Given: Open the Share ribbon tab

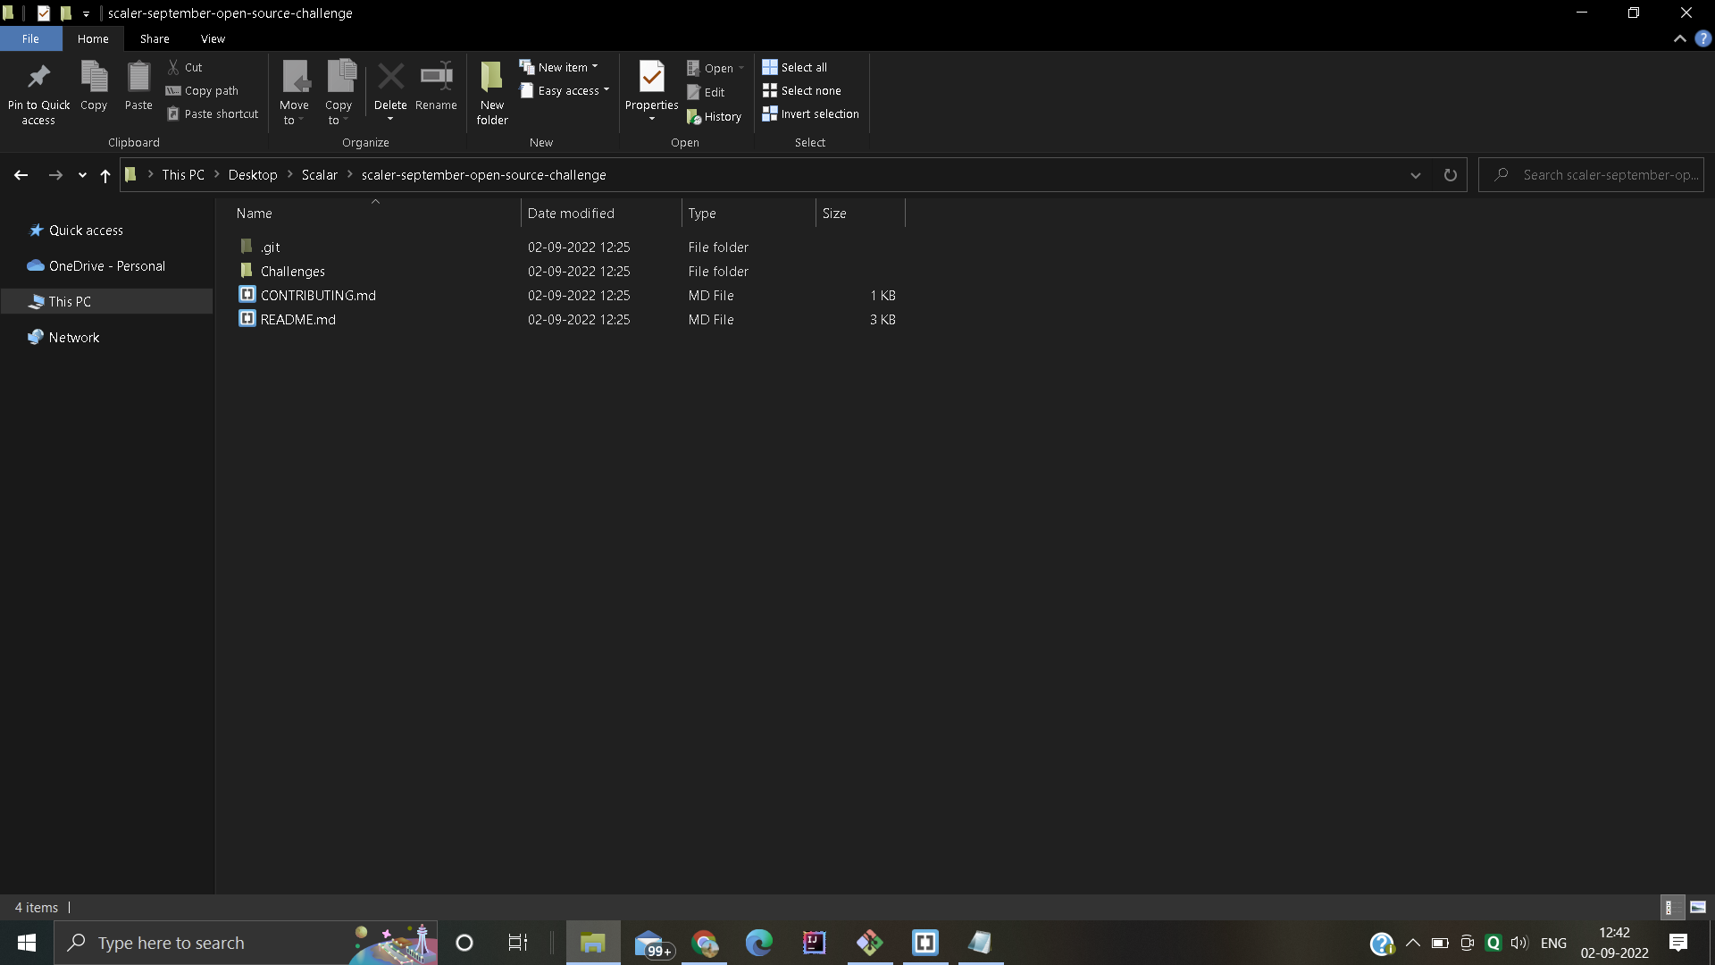Looking at the screenshot, I should [x=155, y=39].
